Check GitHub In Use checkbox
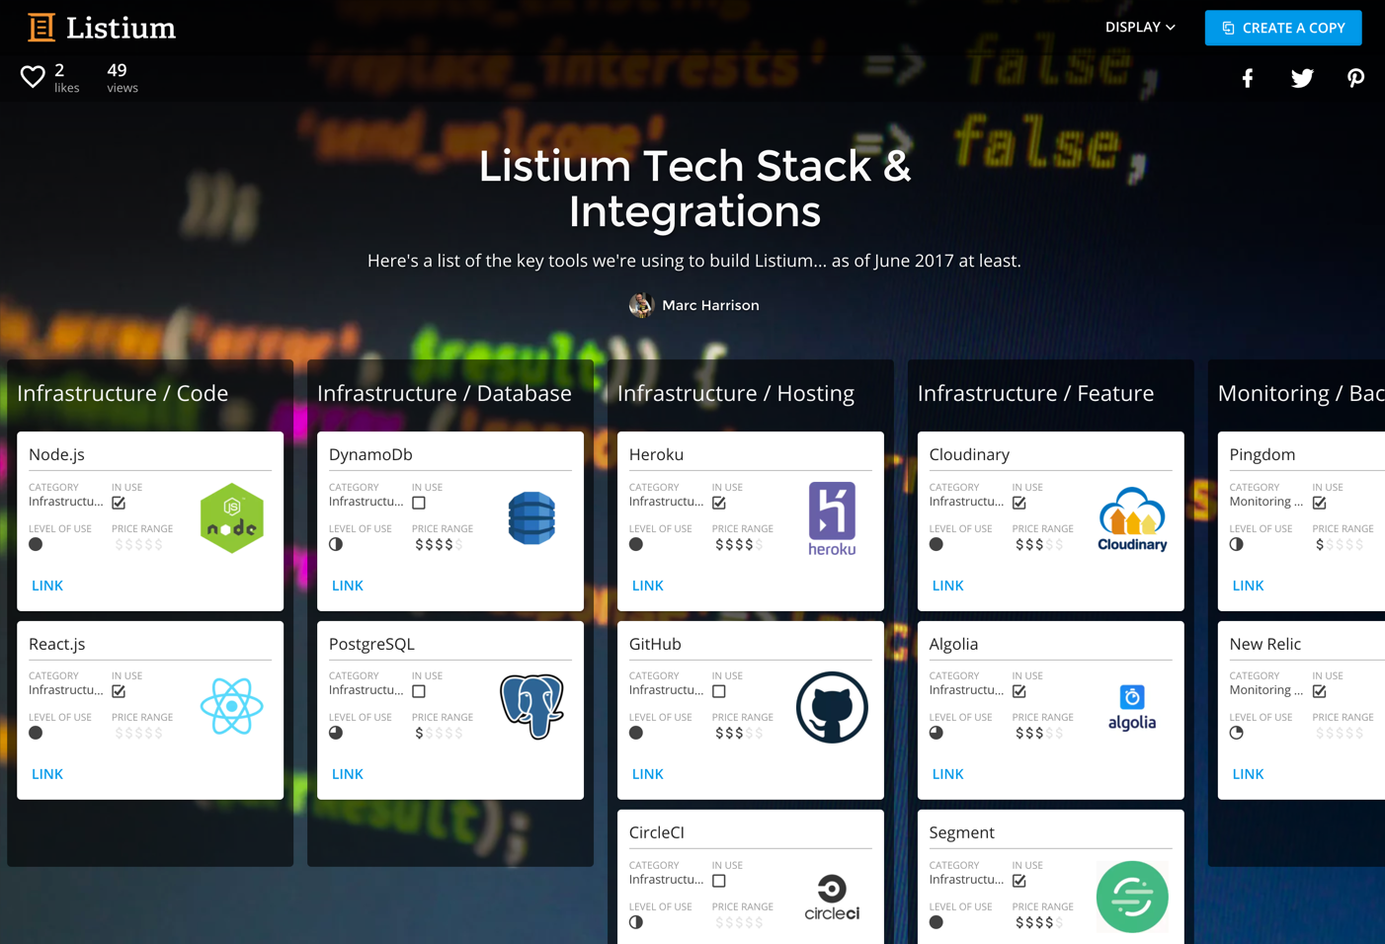This screenshot has width=1385, height=944. pyautogui.click(x=719, y=691)
